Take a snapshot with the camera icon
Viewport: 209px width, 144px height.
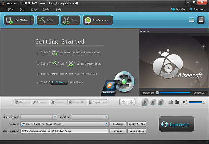[171, 102]
